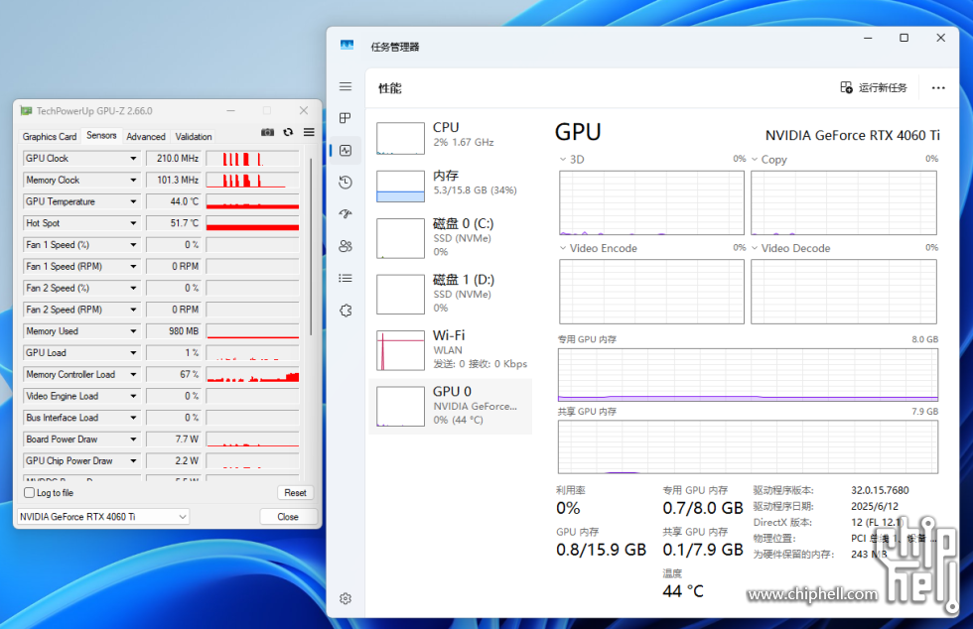Open Users icon in Task Manager sidebar
Screen dimensions: 973x629
346,246
